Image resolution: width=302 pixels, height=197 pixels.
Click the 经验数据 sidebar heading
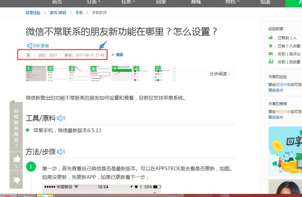[276, 29]
